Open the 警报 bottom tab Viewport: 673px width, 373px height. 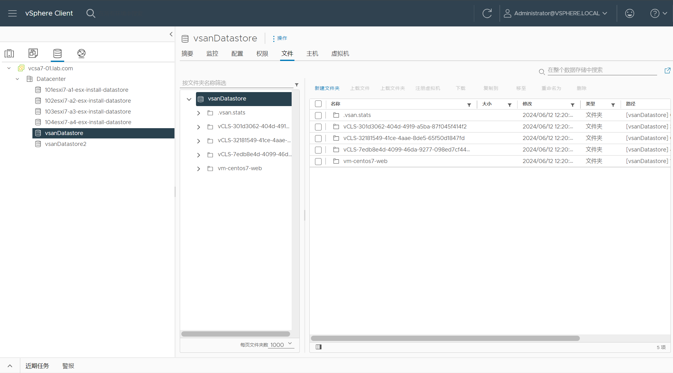(x=68, y=366)
